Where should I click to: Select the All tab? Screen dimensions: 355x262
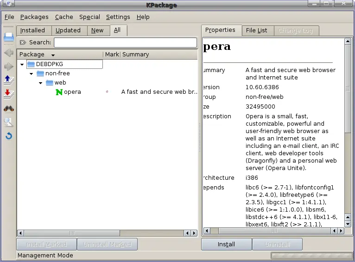click(119, 30)
